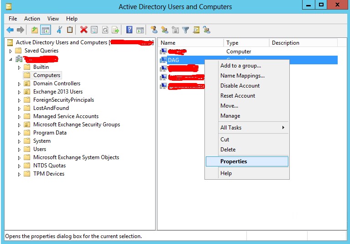Expand the Domain Controllers tree arrow

(19, 84)
